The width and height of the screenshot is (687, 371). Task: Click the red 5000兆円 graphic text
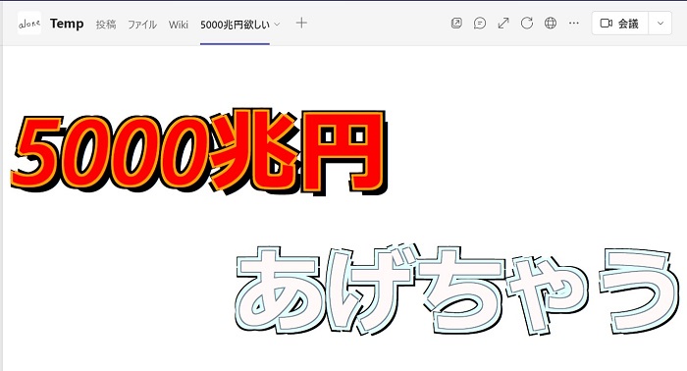click(199, 151)
